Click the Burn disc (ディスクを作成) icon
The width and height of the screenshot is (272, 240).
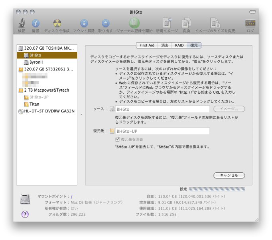(x=57, y=23)
